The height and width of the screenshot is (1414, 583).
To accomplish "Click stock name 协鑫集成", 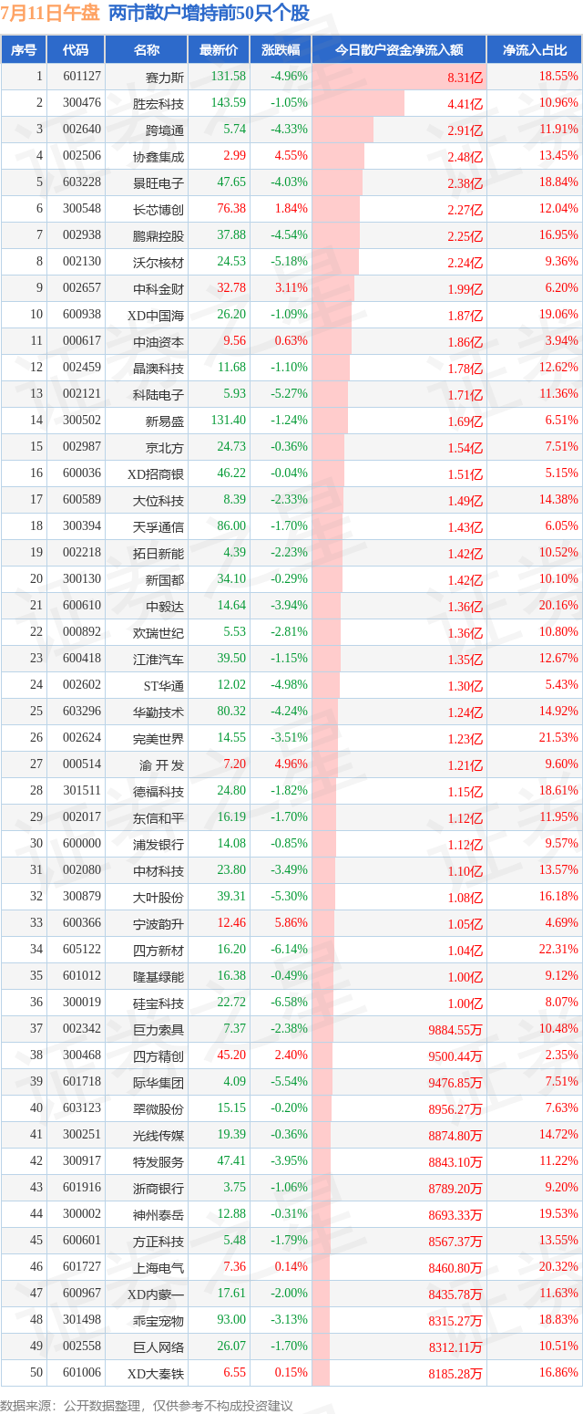I will coord(159,157).
